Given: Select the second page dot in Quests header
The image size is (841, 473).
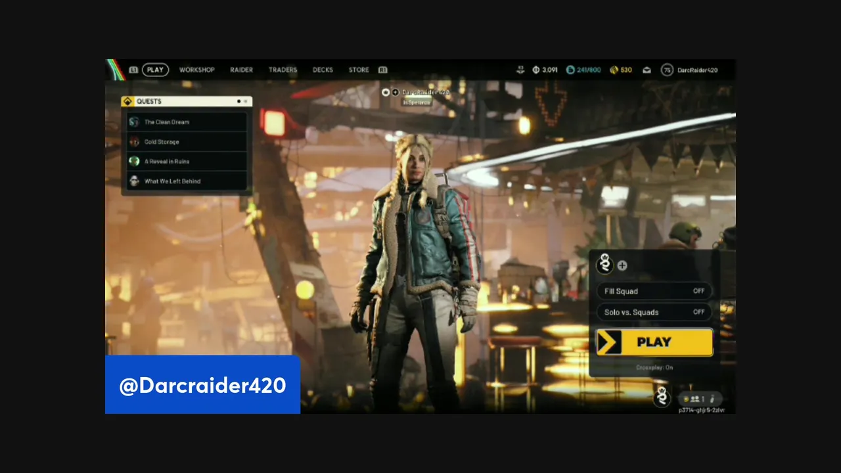Looking at the screenshot, I should pos(246,101).
